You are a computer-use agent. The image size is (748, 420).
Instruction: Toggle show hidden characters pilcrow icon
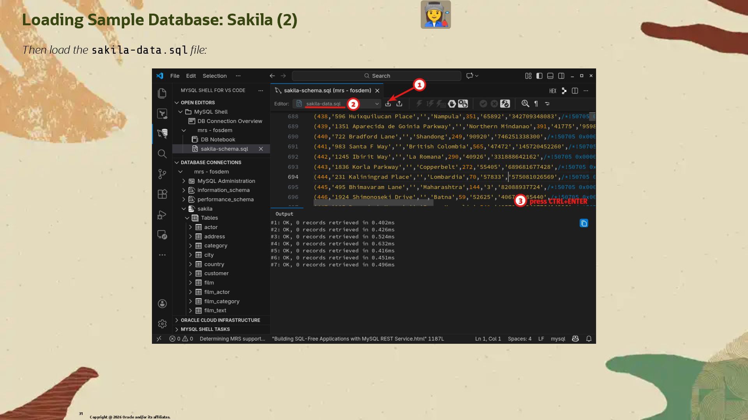[x=536, y=103]
